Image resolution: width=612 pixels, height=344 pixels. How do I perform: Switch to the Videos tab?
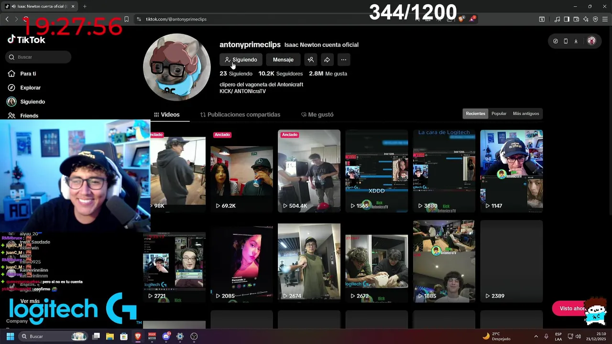point(167,115)
